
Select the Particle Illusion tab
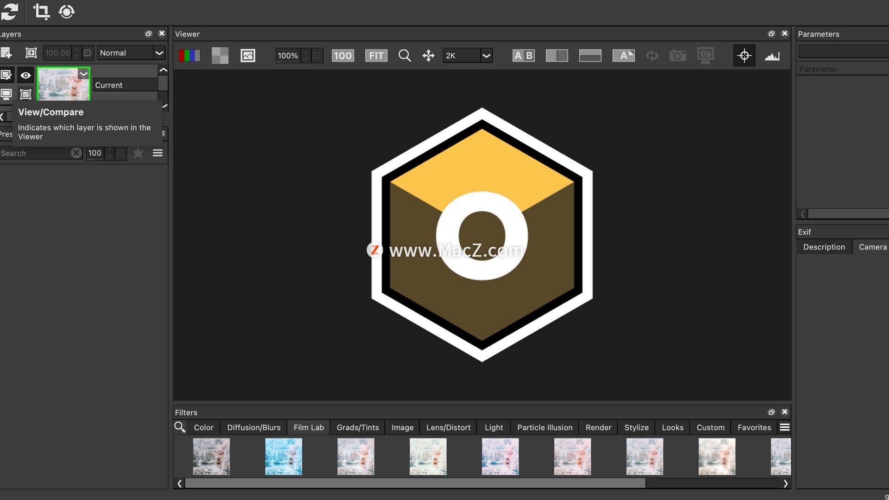[x=545, y=427]
